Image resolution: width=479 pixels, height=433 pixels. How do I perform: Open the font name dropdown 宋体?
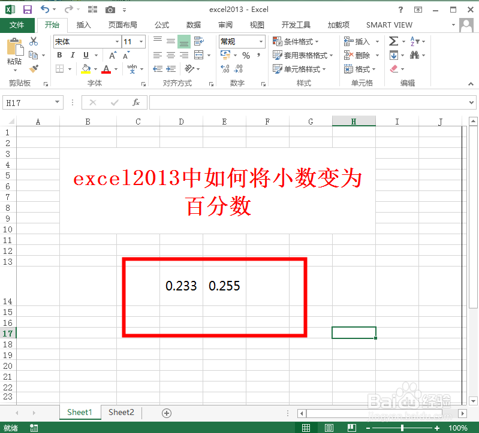point(117,41)
